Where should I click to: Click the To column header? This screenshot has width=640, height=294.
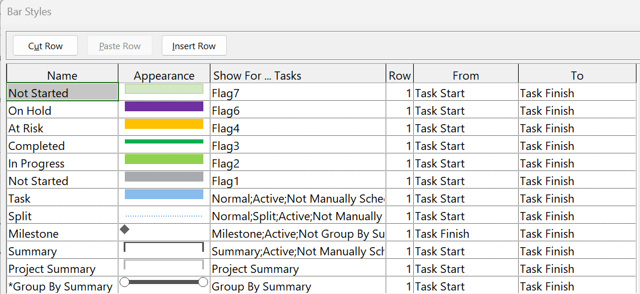click(577, 74)
